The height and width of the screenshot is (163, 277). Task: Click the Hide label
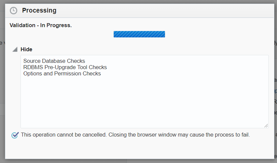point(26,49)
